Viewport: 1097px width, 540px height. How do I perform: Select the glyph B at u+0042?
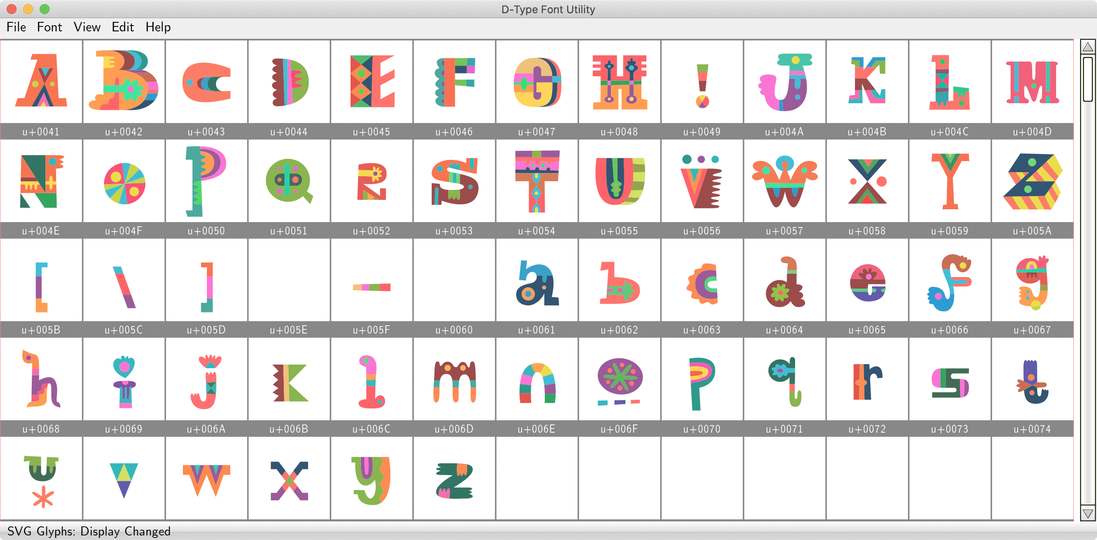tap(123, 81)
